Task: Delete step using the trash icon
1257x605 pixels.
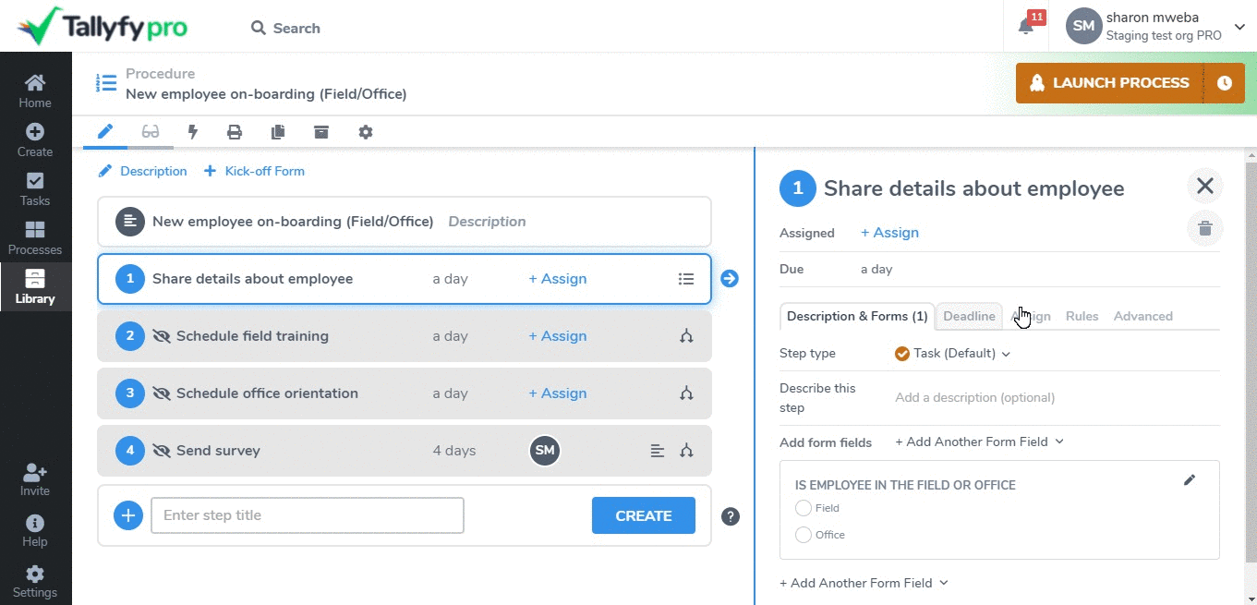Action: coord(1204,228)
